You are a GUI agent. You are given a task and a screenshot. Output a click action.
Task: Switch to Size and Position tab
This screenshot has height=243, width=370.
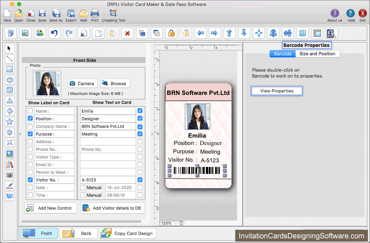(x=318, y=54)
